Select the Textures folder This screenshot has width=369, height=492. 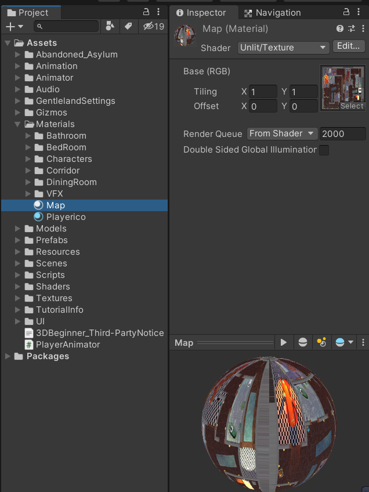tap(54, 298)
